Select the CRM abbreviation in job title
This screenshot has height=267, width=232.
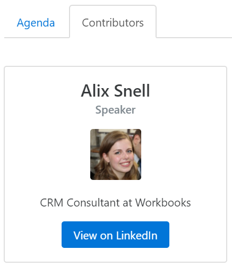point(51,203)
